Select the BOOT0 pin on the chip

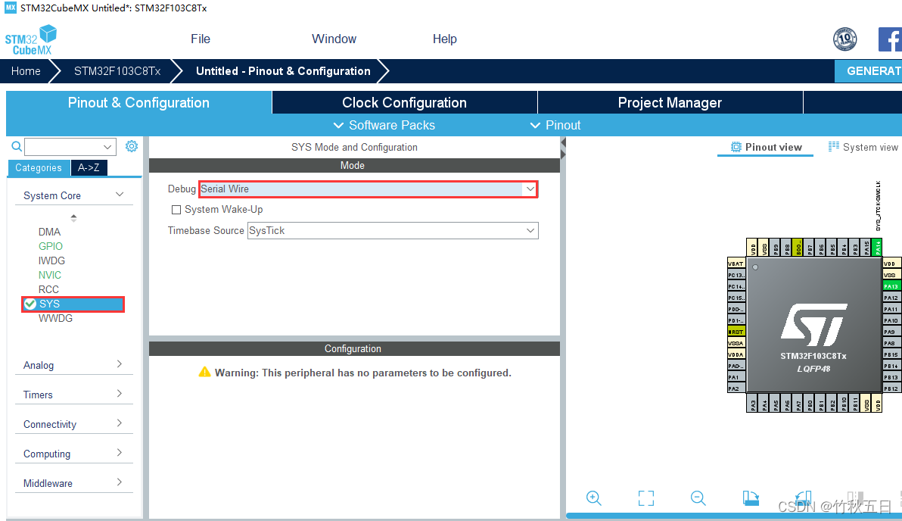pos(798,248)
